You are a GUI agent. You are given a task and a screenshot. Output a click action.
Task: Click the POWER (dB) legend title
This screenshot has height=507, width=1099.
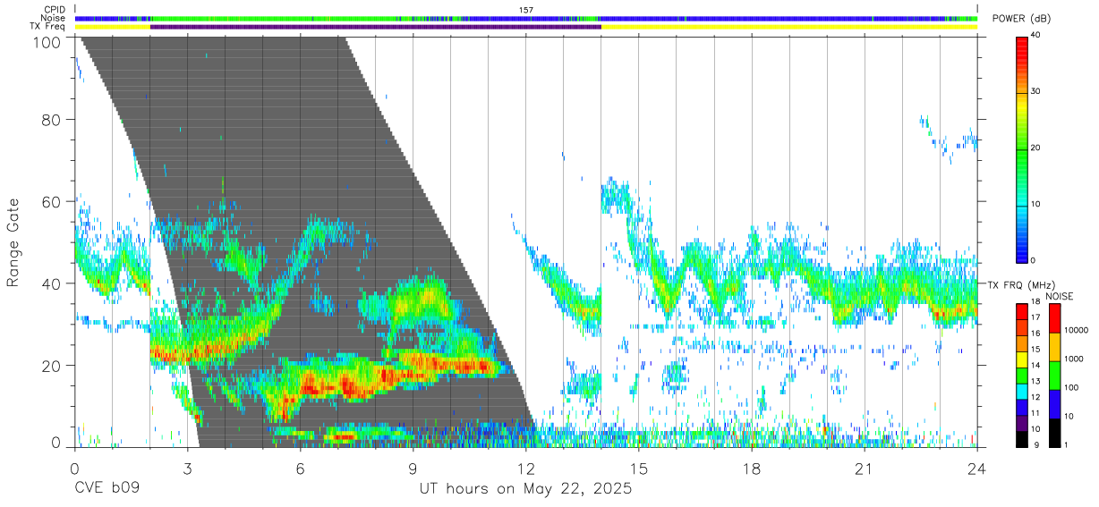tap(1021, 19)
